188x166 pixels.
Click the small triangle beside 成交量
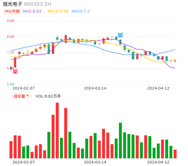(27, 96)
